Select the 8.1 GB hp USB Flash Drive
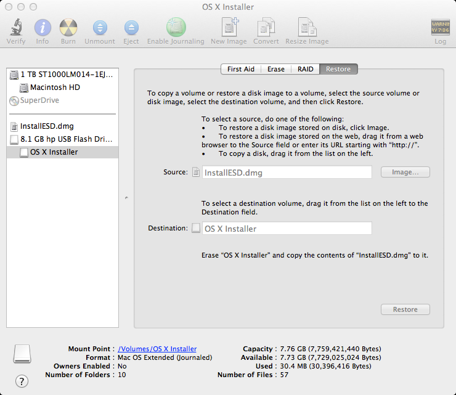This screenshot has width=456, height=395. [62, 139]
